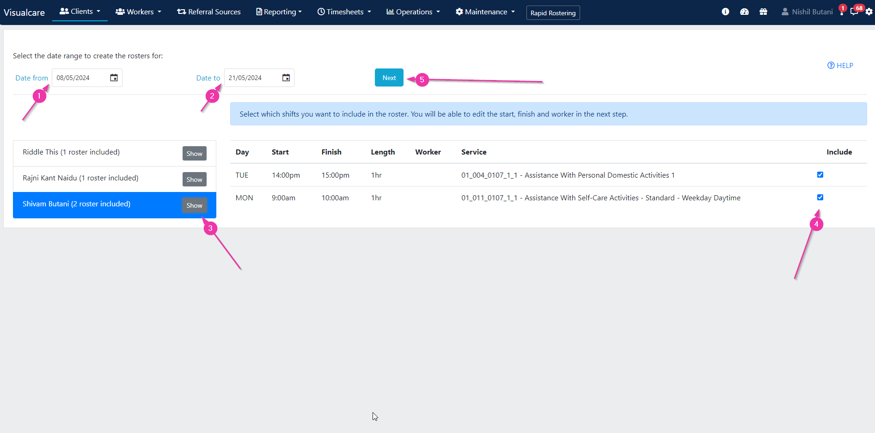This screenshot has width=875, height=433.
Task: Click the info circle icon in navbar
Action: click(725, 12)
